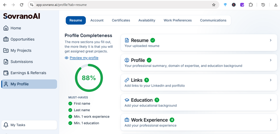Image resolution: width=280 pixels, height=134 pixels.
Task: Click the SovranoAI logo
Action: [x=22, y=16]
